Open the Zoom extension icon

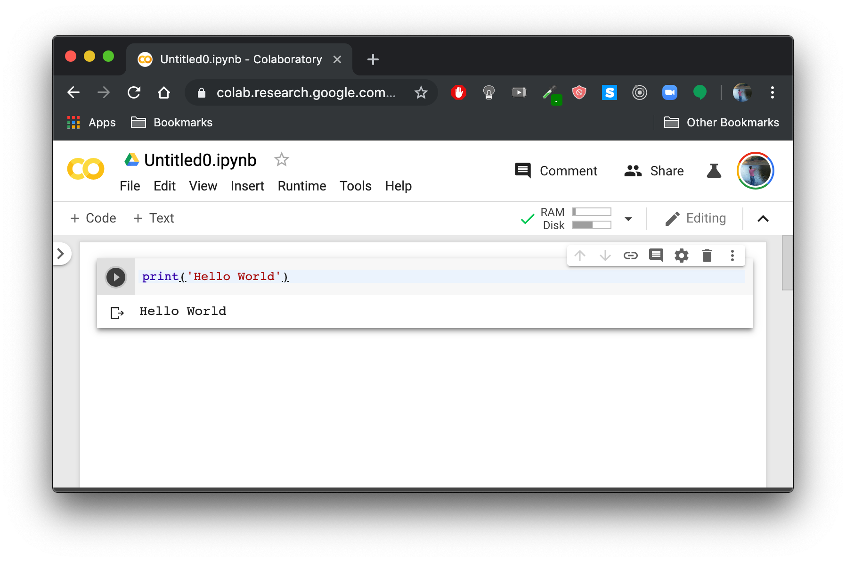(x=670, y=92)
